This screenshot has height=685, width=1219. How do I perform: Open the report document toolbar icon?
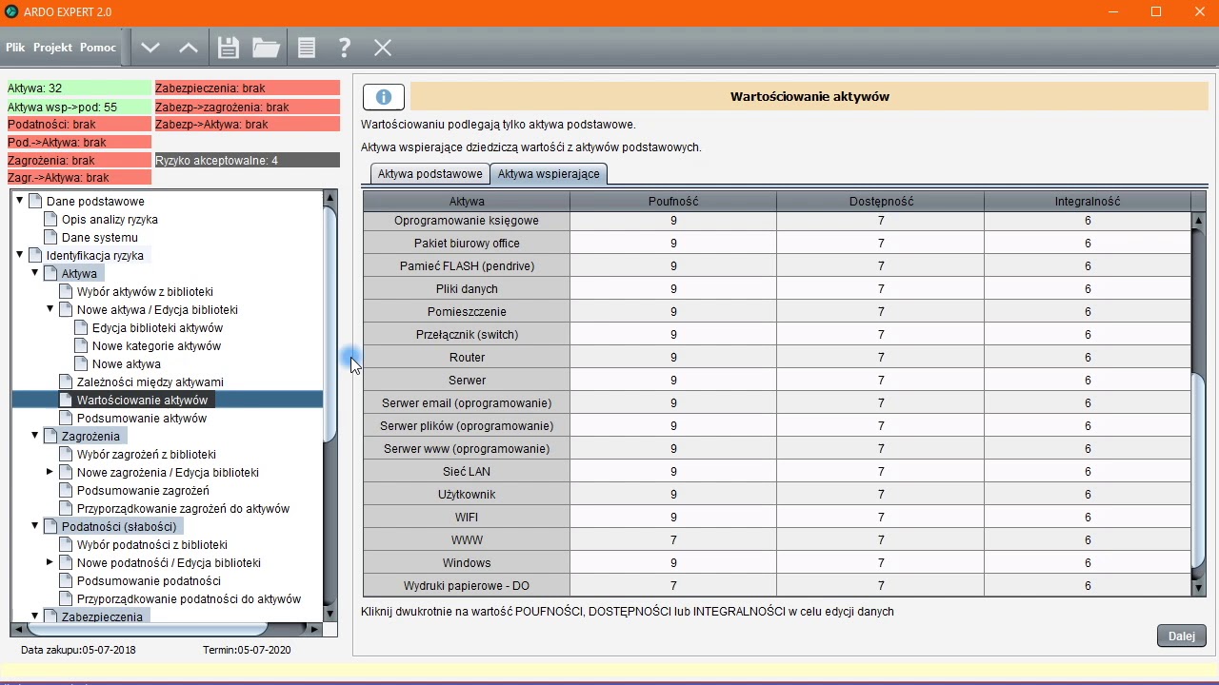[x=306, y=48]
